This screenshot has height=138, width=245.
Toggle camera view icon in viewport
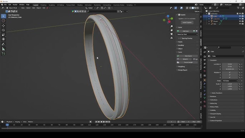[x=171, y=34]
